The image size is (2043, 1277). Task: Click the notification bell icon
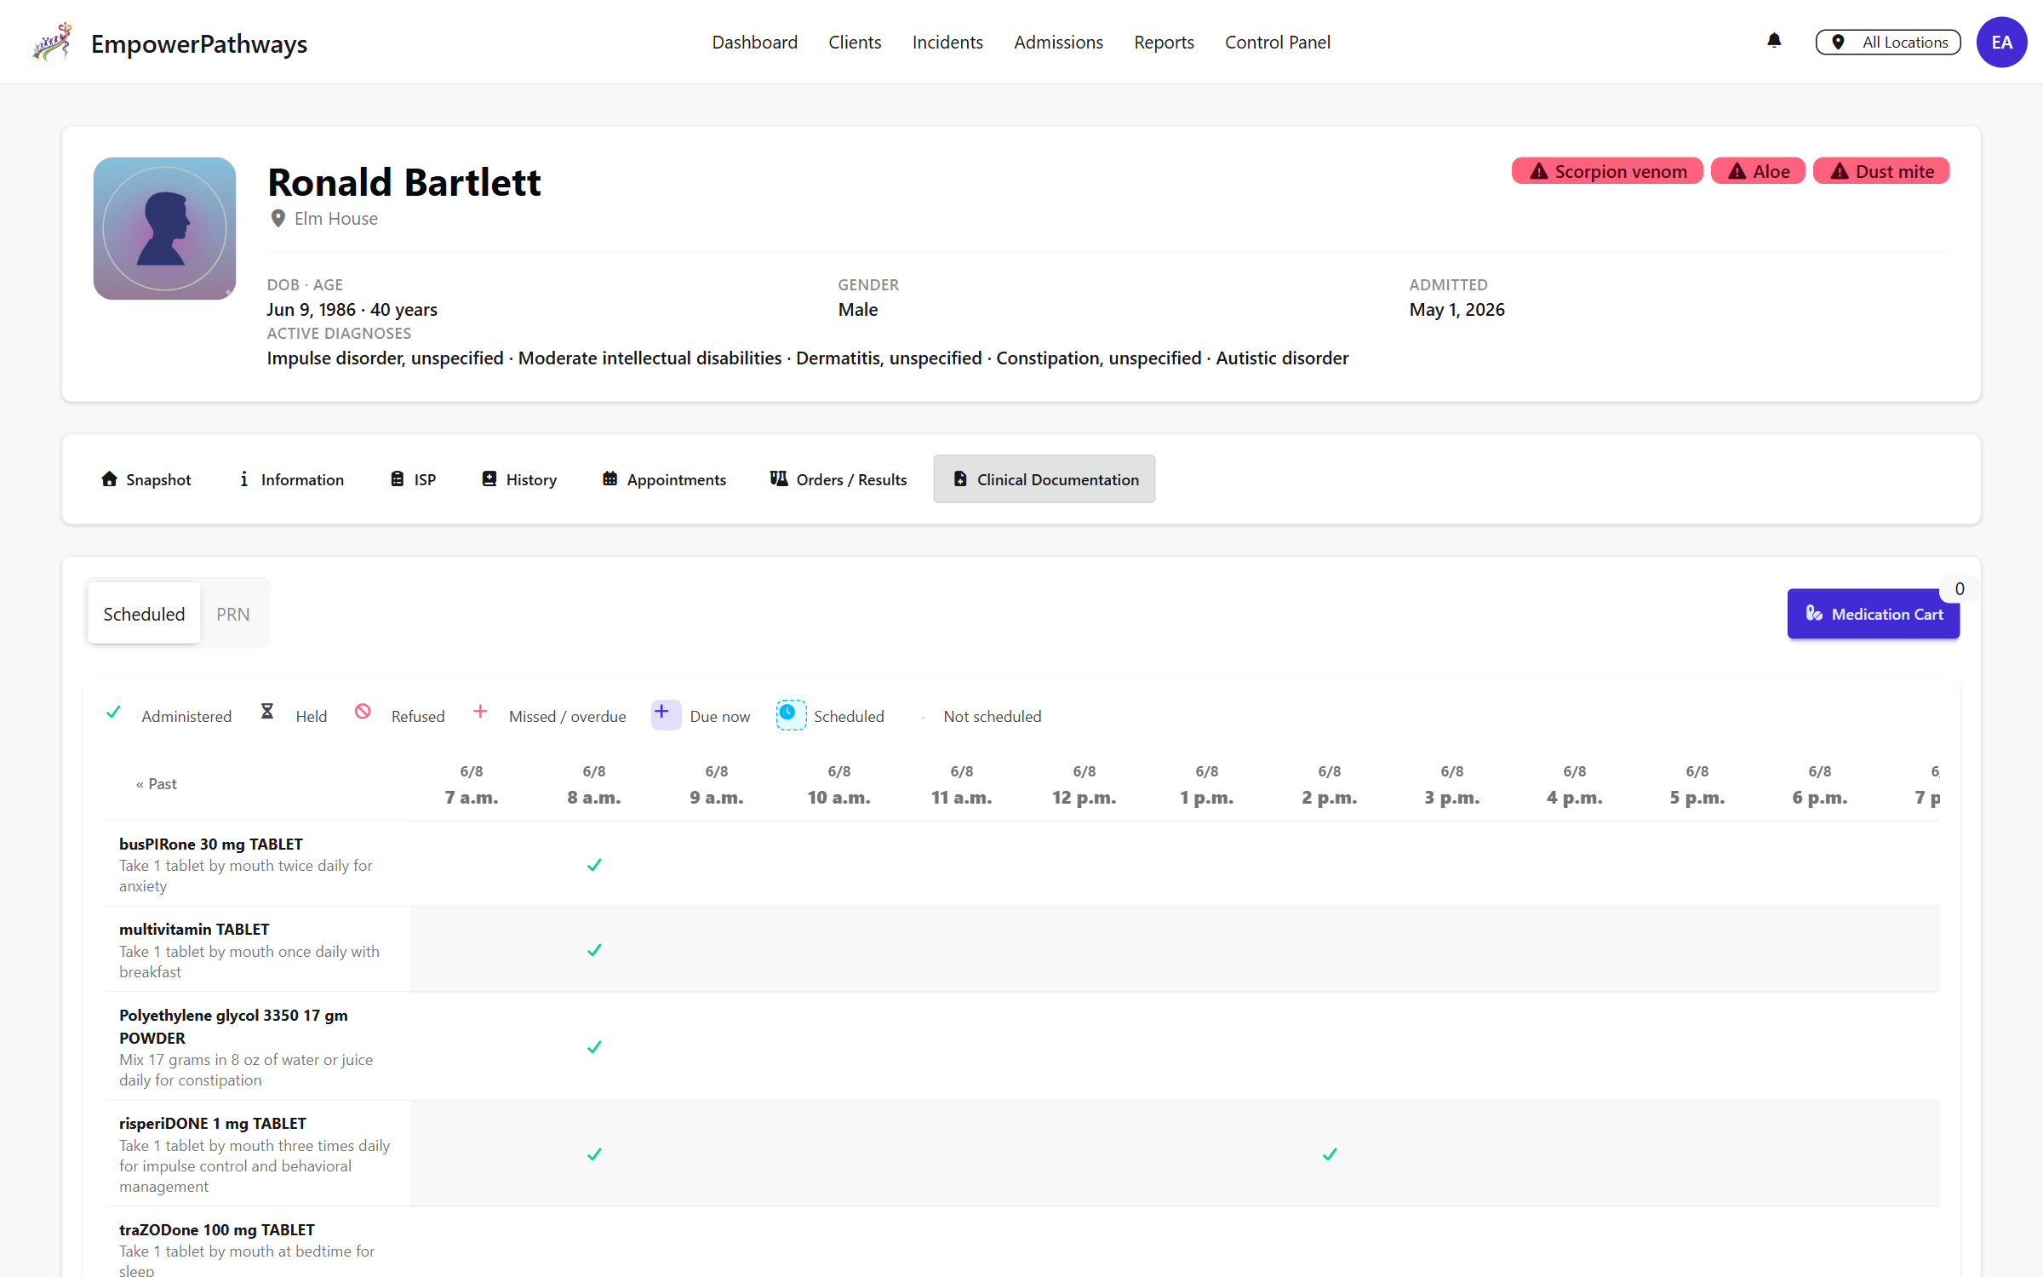(1774, 41)
